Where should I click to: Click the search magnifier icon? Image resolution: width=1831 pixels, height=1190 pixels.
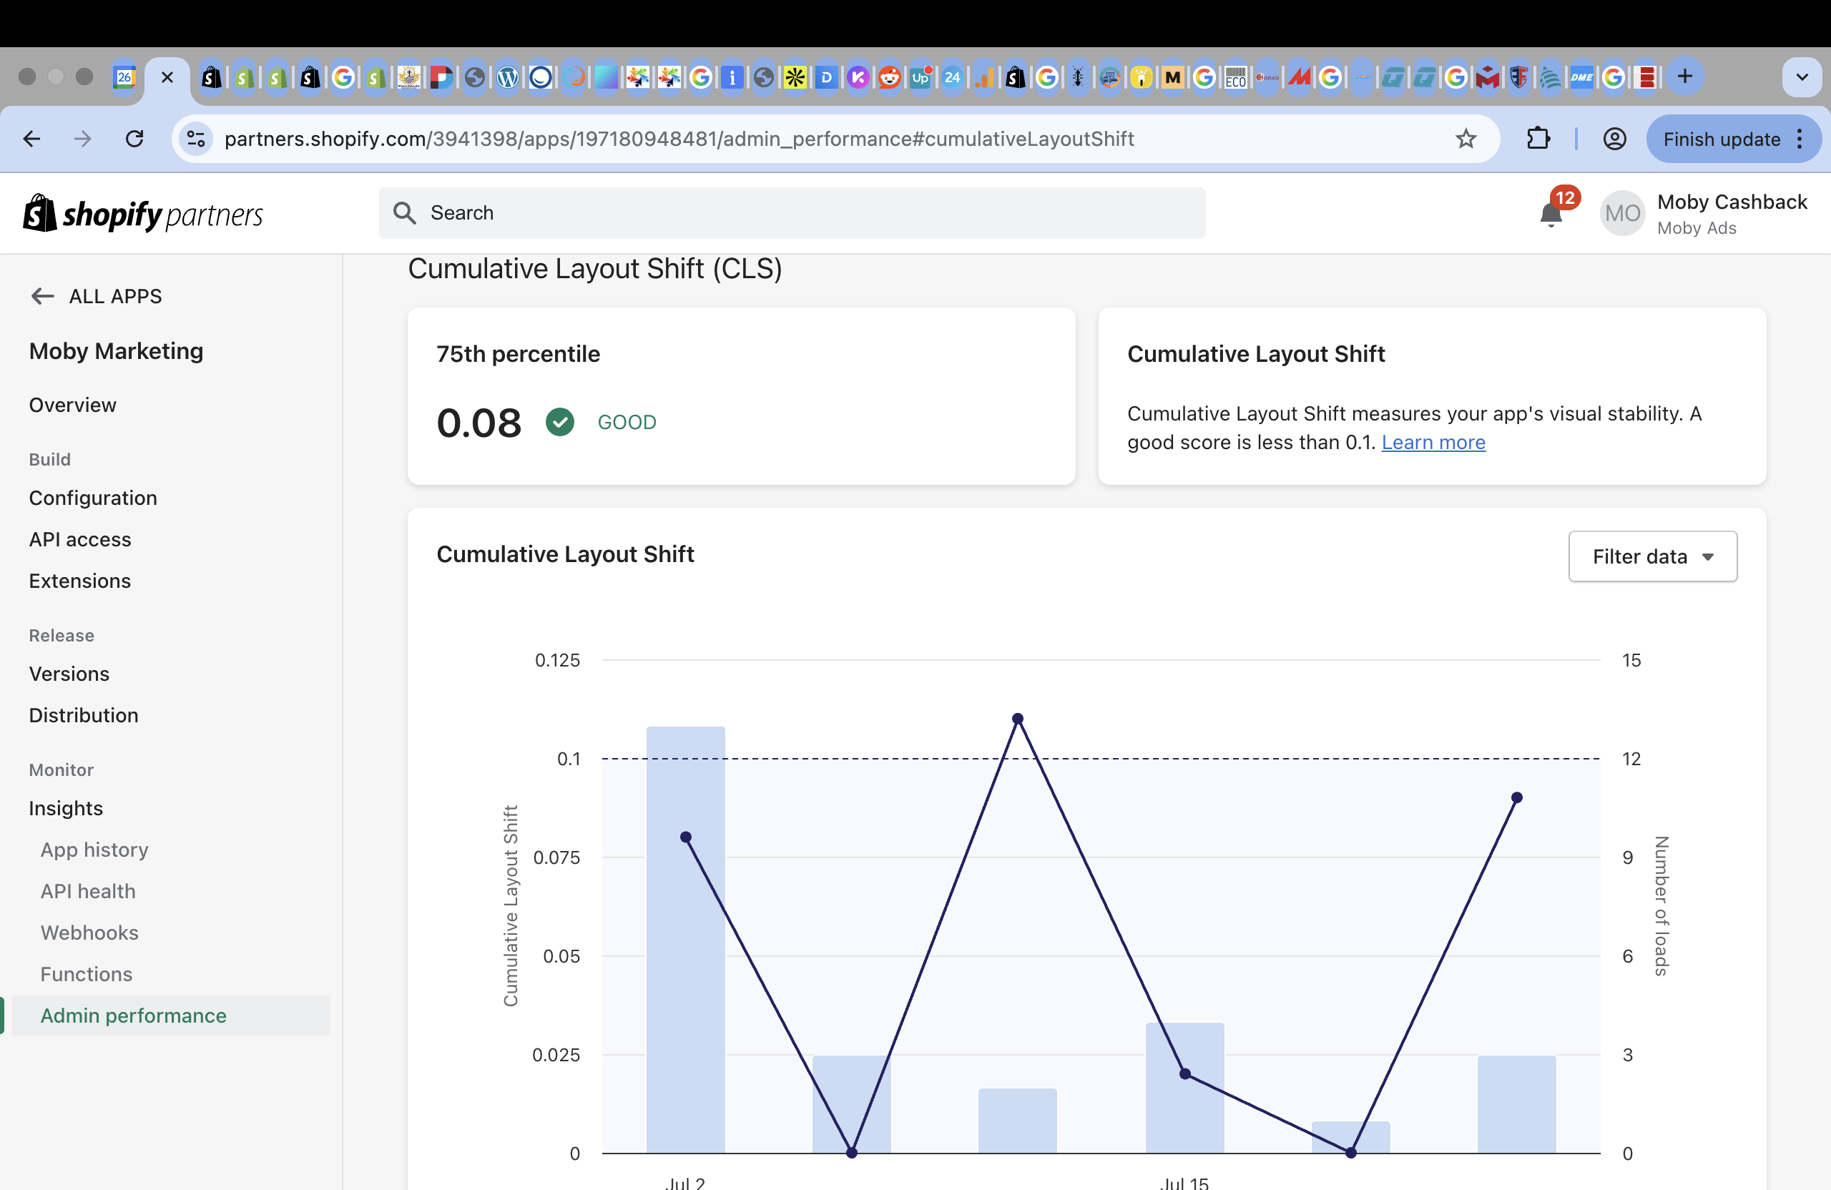(x=405, y=213)
